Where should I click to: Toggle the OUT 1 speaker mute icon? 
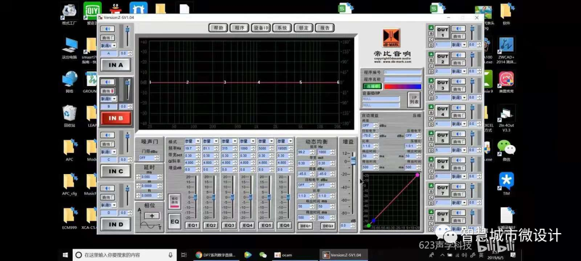coord(459,28)
